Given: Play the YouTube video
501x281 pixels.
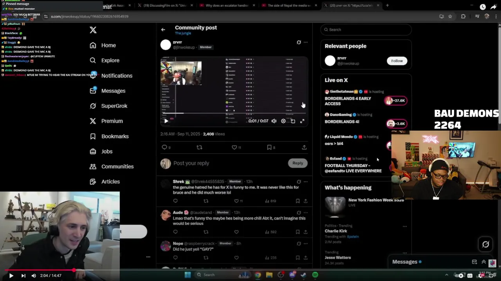Looking at the screenshot, I should [x=11, y=276].
